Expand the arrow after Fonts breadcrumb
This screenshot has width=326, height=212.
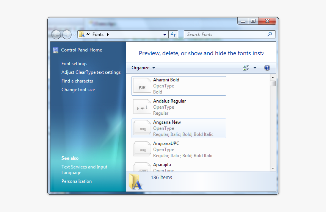(108, 35)
